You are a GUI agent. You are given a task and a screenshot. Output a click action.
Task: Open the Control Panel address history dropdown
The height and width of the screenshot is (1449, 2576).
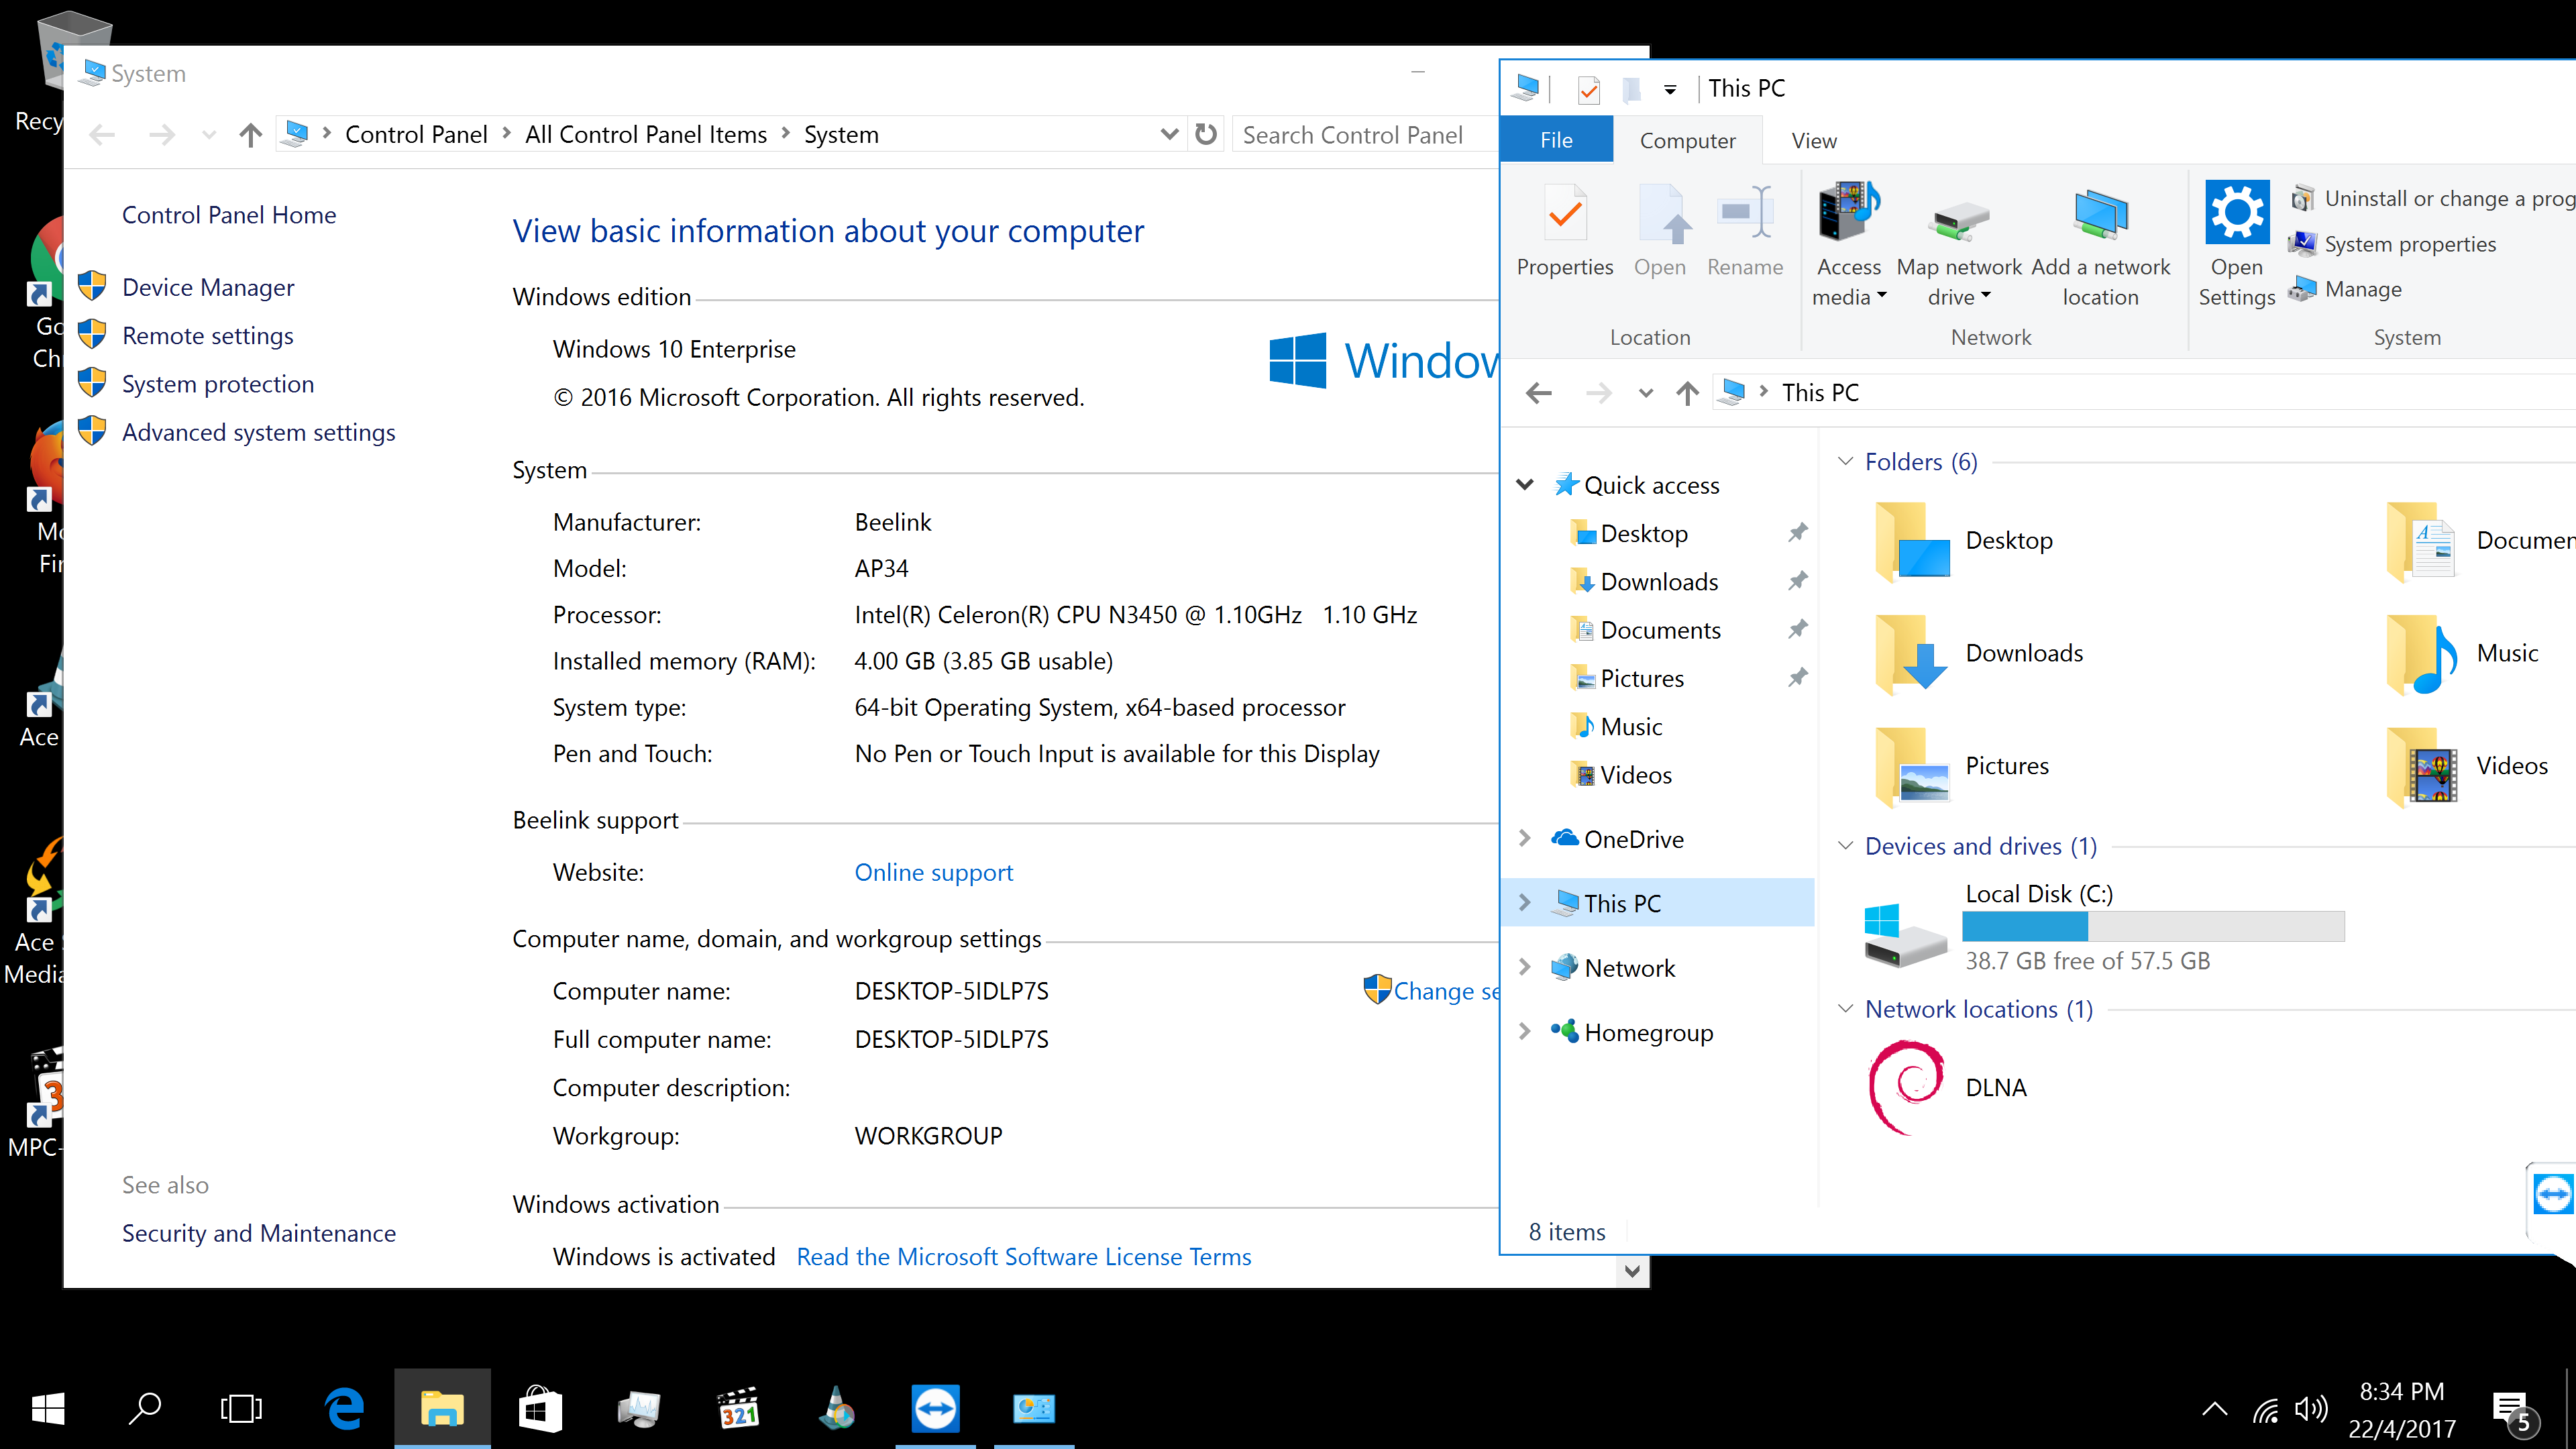(x=1168, y=134)
